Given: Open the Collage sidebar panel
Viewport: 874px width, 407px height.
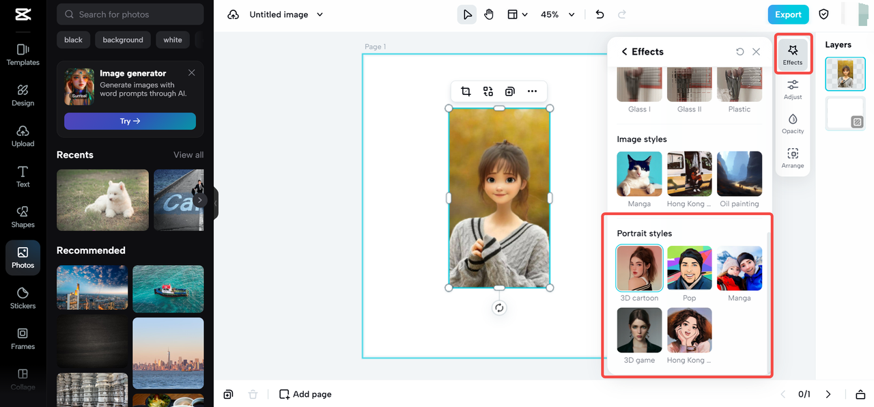Looking at the screenshot, I should coord(23,379).
